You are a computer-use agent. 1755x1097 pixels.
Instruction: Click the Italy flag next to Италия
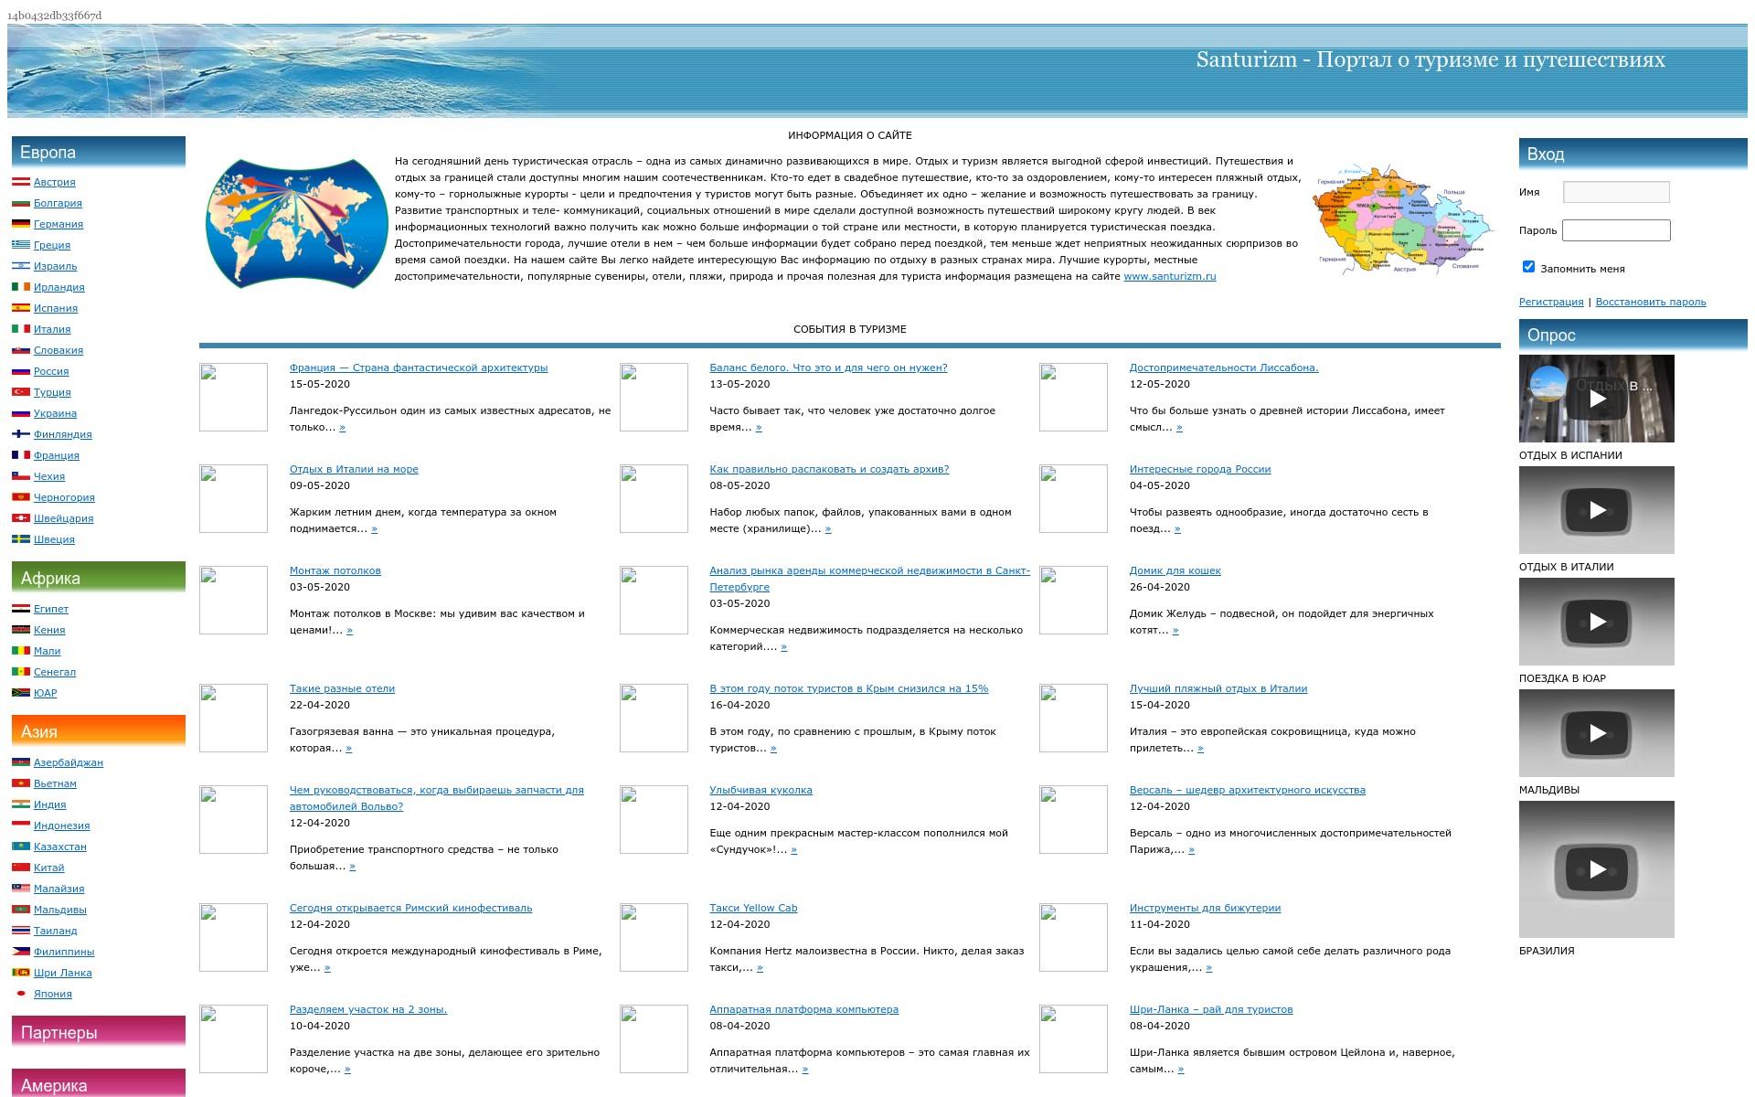click(x=20, y=329)
